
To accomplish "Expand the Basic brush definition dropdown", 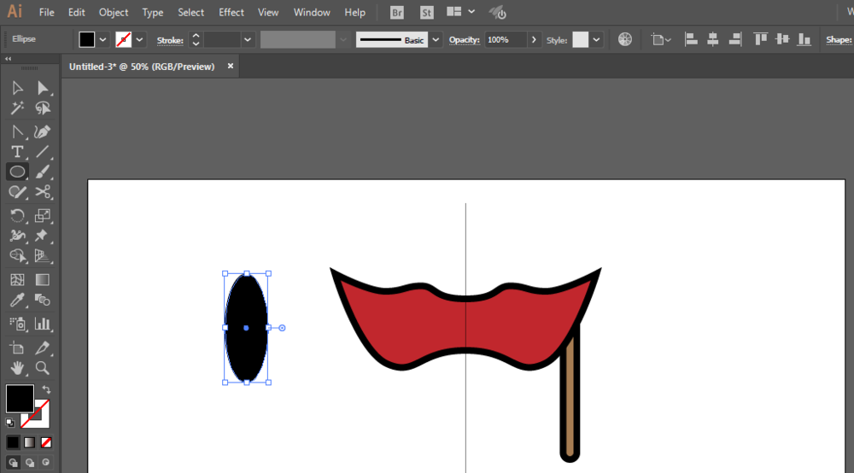I will pos(436,40).
